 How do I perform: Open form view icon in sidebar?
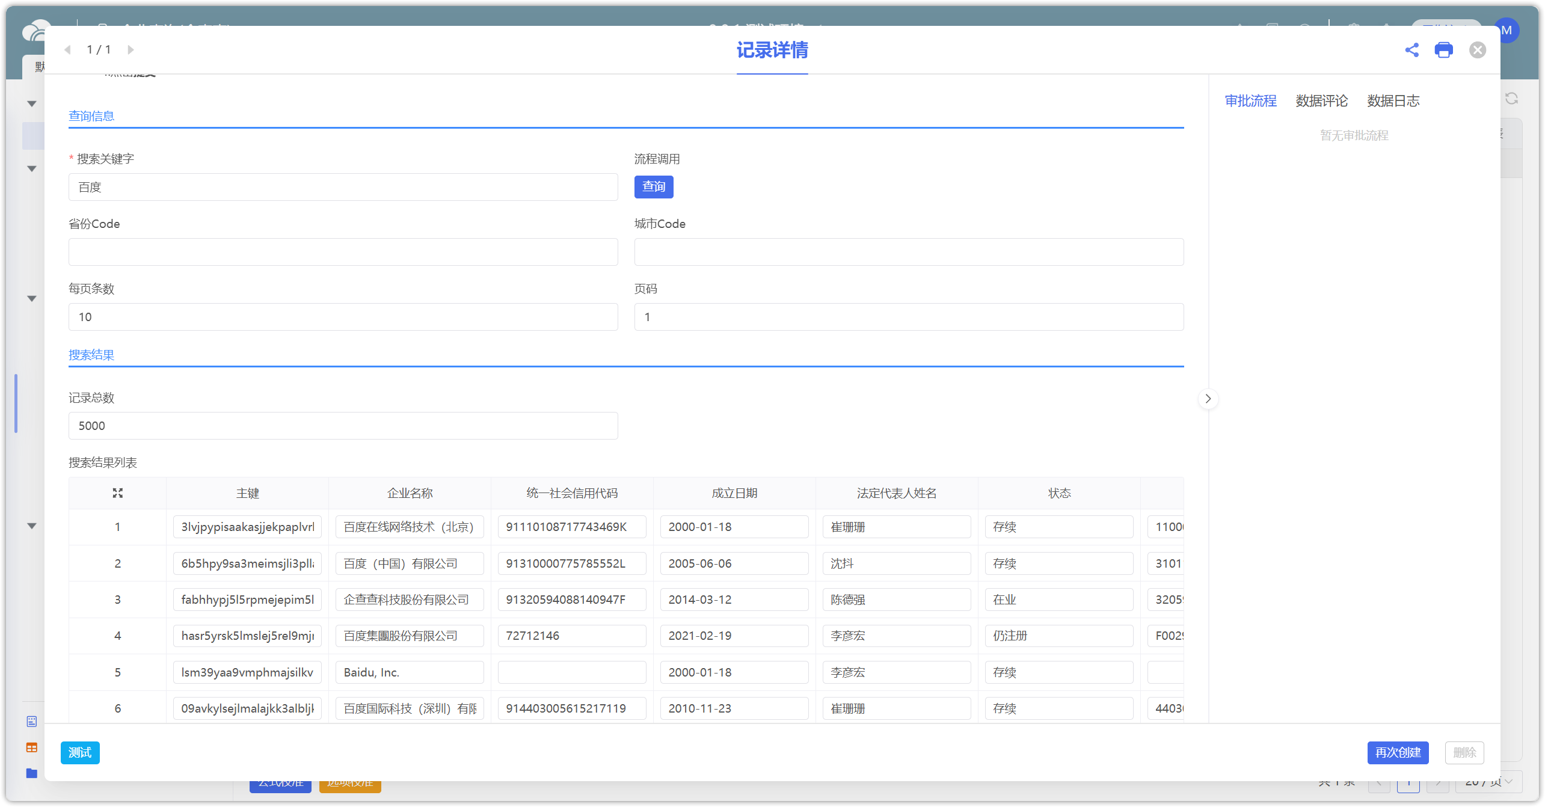32,721
